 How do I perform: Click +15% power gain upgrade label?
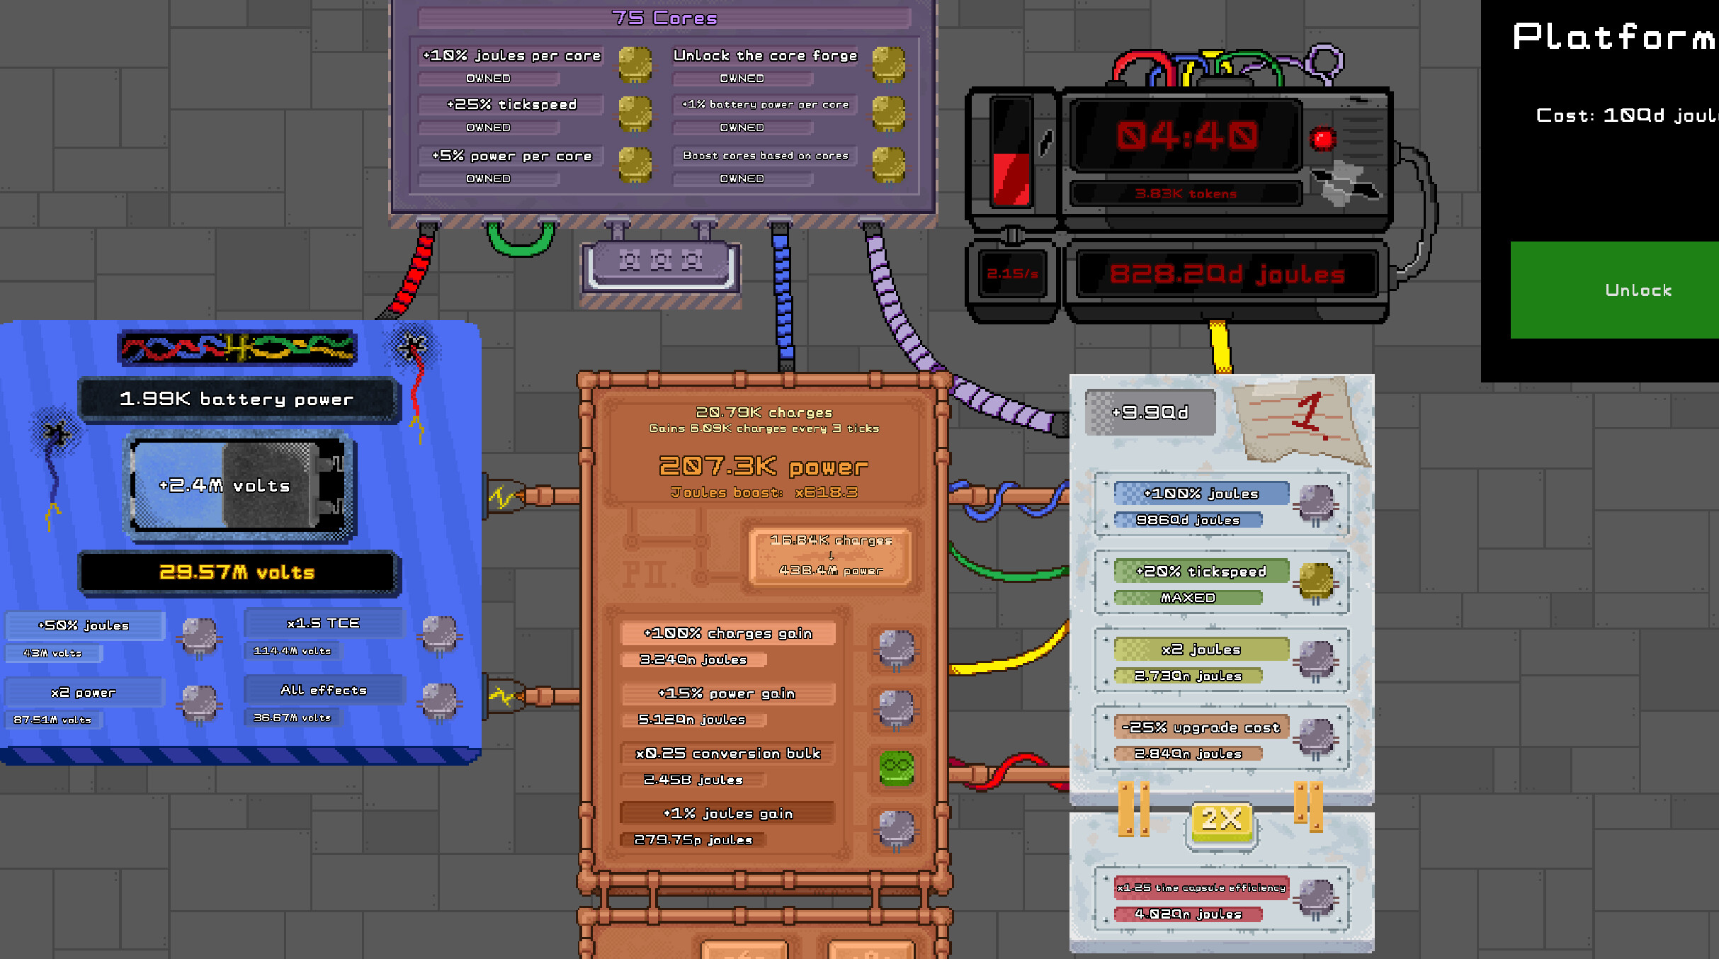[728, 693]
